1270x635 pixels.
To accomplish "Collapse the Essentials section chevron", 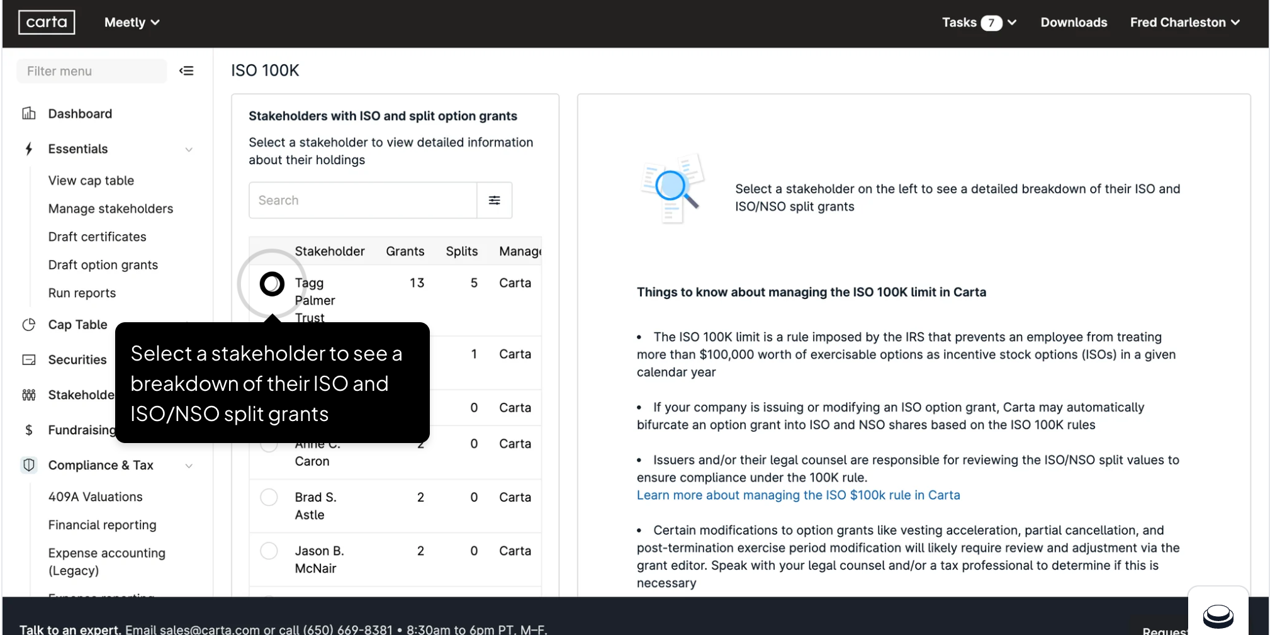I will (x=189, y=149).
